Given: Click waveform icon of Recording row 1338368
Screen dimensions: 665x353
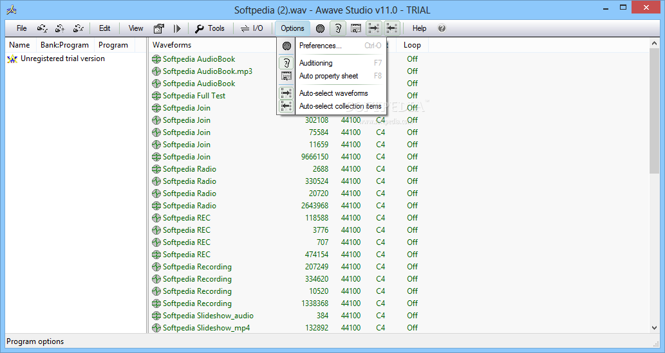Looking at the screenshot, I should tap(156, 304).
